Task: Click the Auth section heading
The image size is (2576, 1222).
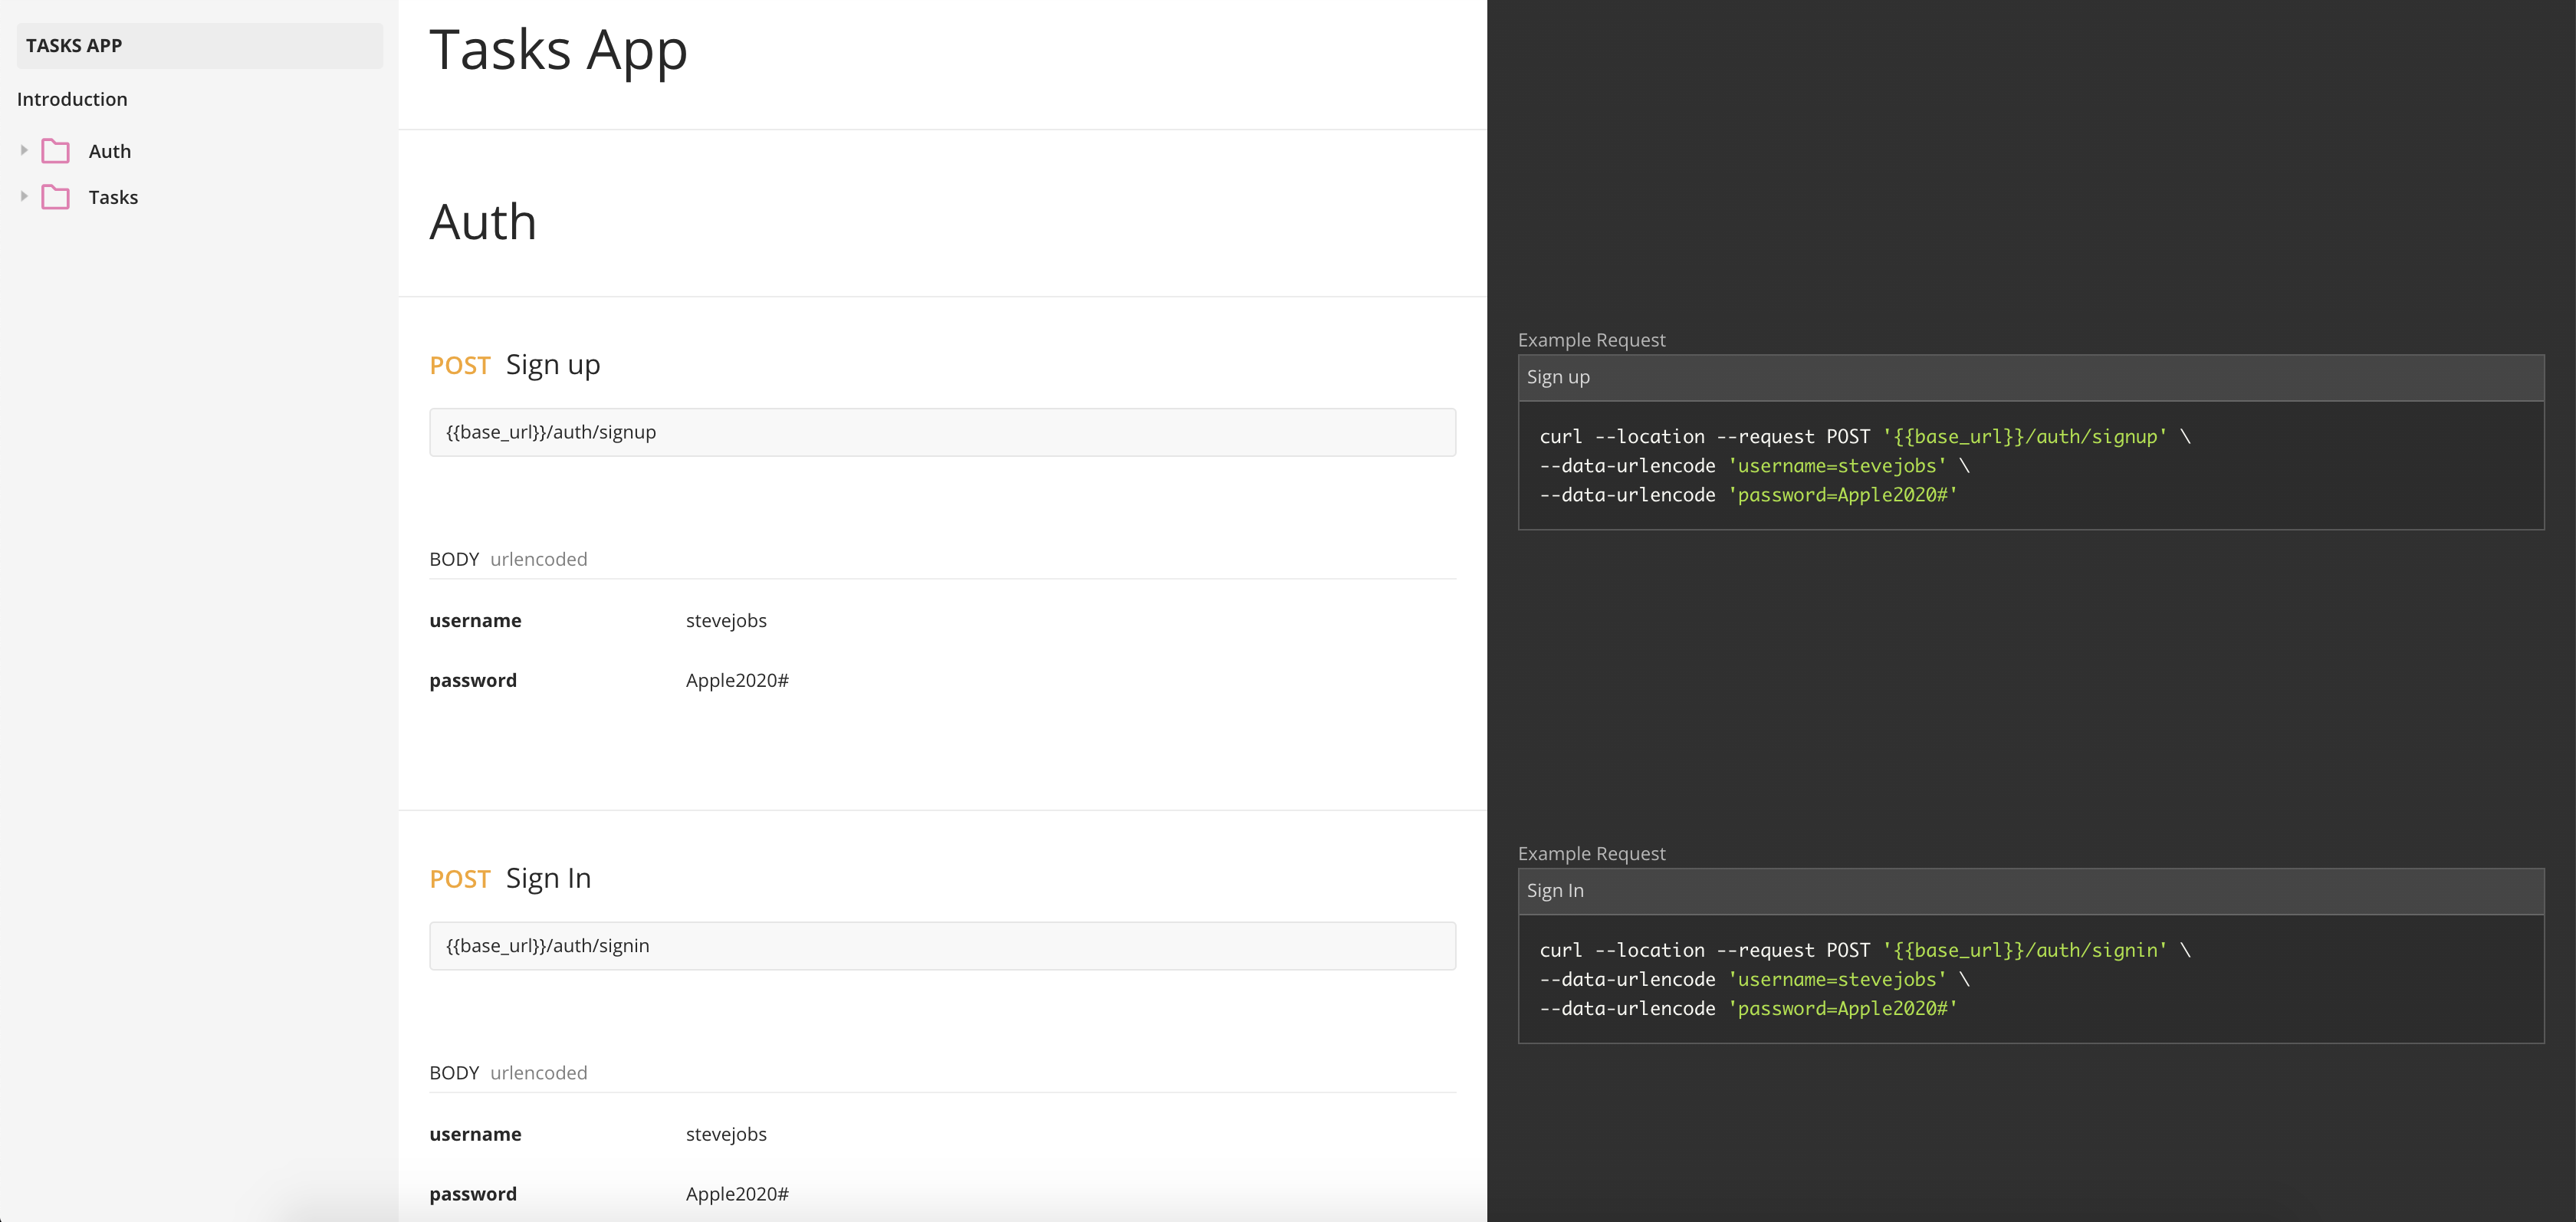Action: 483,222
